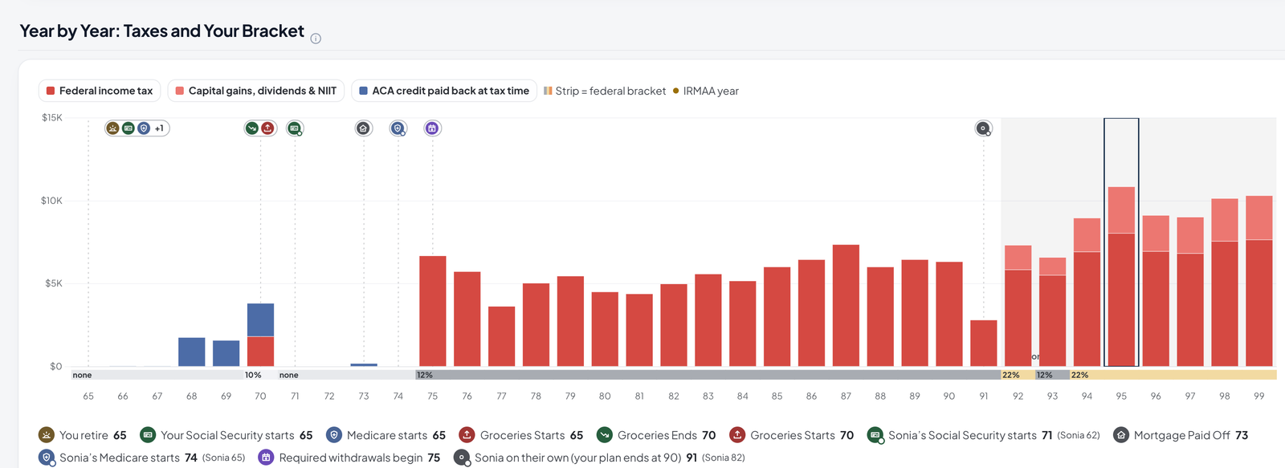1285x468 pixels.
Task: Click the 10% bracket strip at age 70
Action: click(260, 375)
